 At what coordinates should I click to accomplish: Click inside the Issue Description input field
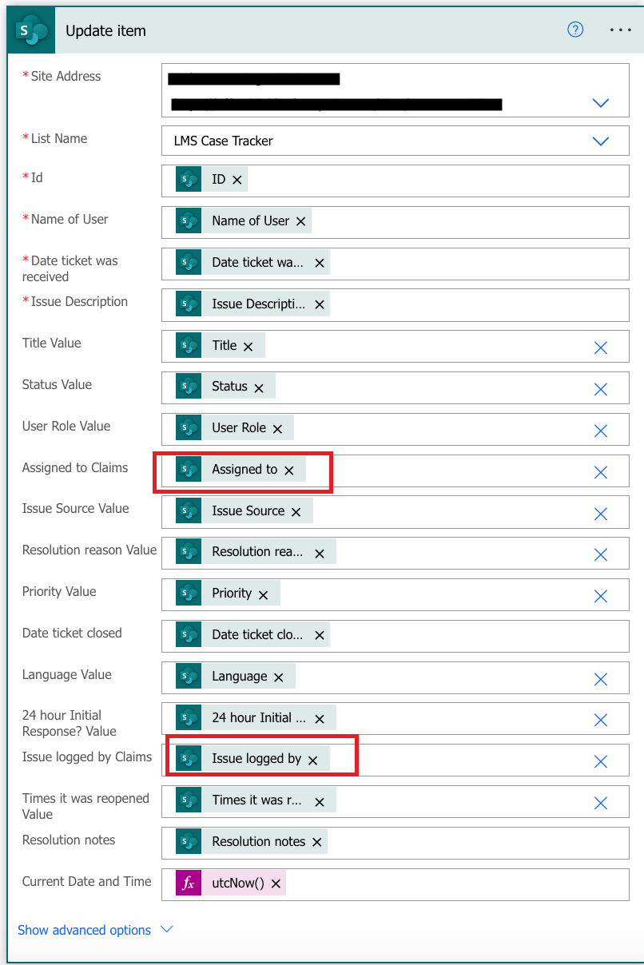(439, 304)
